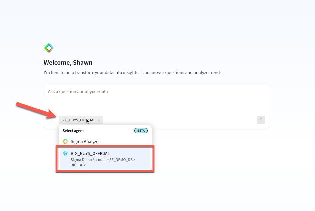Open the BIG_BUYS_OFFICIAL agent dropdown
This screenshot has width=315, height=211.
tap(81, 120)
